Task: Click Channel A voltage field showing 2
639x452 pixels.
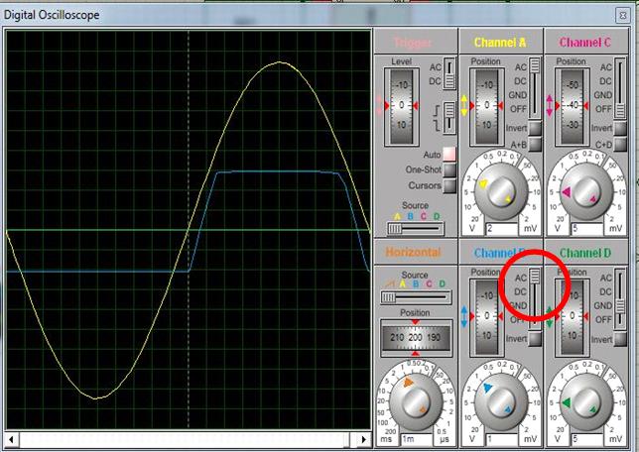Action: click(502, 228)
